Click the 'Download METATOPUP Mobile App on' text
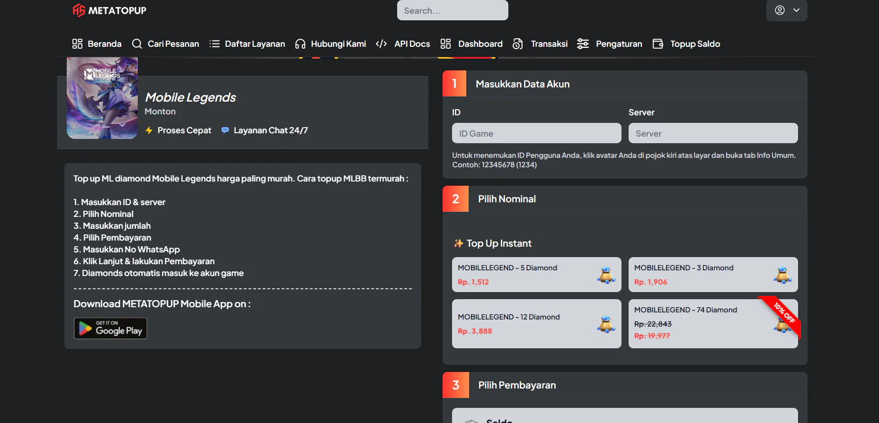This screenshot has height=423, width=879. click(x=162, y=304)
